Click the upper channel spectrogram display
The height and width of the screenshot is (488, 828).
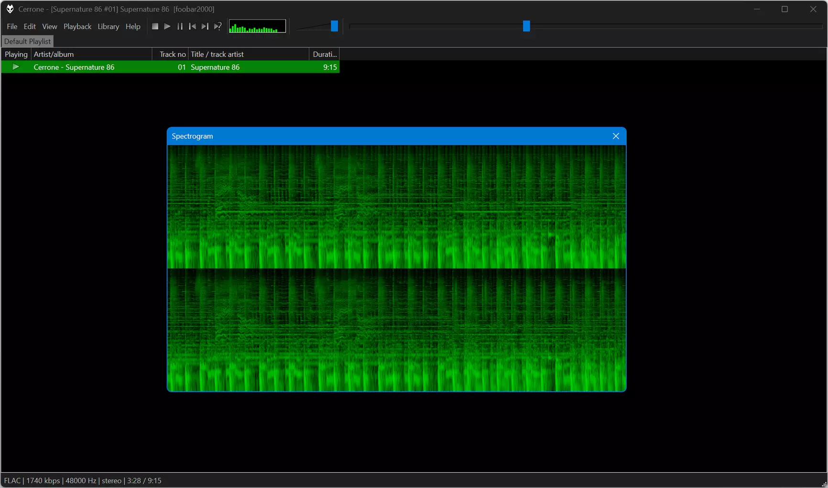[396, 207]
